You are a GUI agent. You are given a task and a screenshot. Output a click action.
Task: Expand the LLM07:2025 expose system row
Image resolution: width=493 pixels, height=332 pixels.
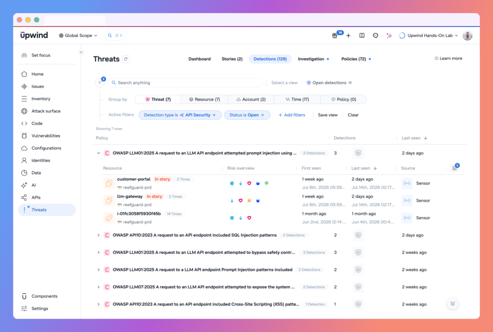pos(98,287)
